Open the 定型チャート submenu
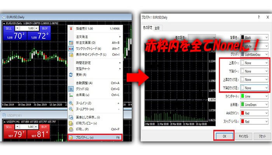The height and width of the screenshot is (155, 272). [95, 69]
